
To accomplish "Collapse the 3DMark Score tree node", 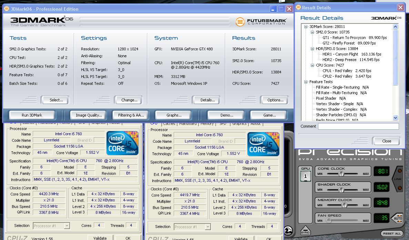I will point(306,27).
